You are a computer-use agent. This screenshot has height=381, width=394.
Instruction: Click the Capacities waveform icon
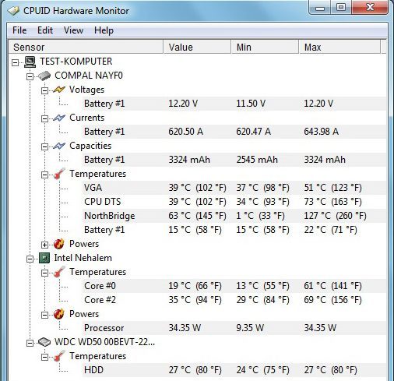tap(59, 146)
